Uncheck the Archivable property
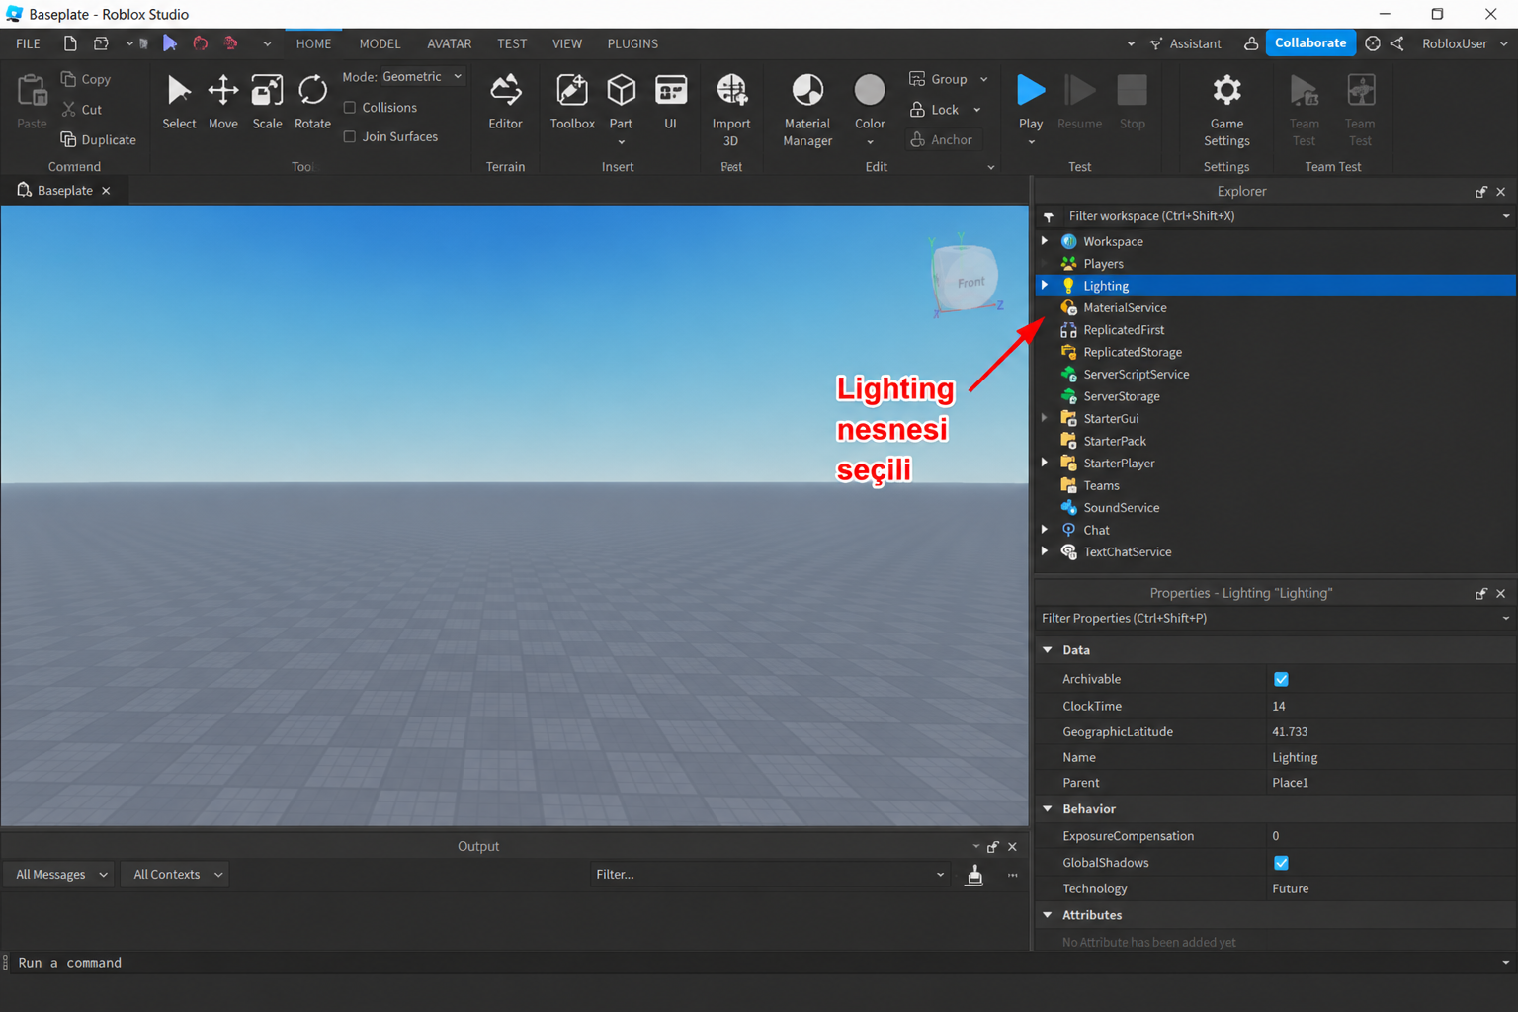 pyautogui.click(x=1281, y=679)
